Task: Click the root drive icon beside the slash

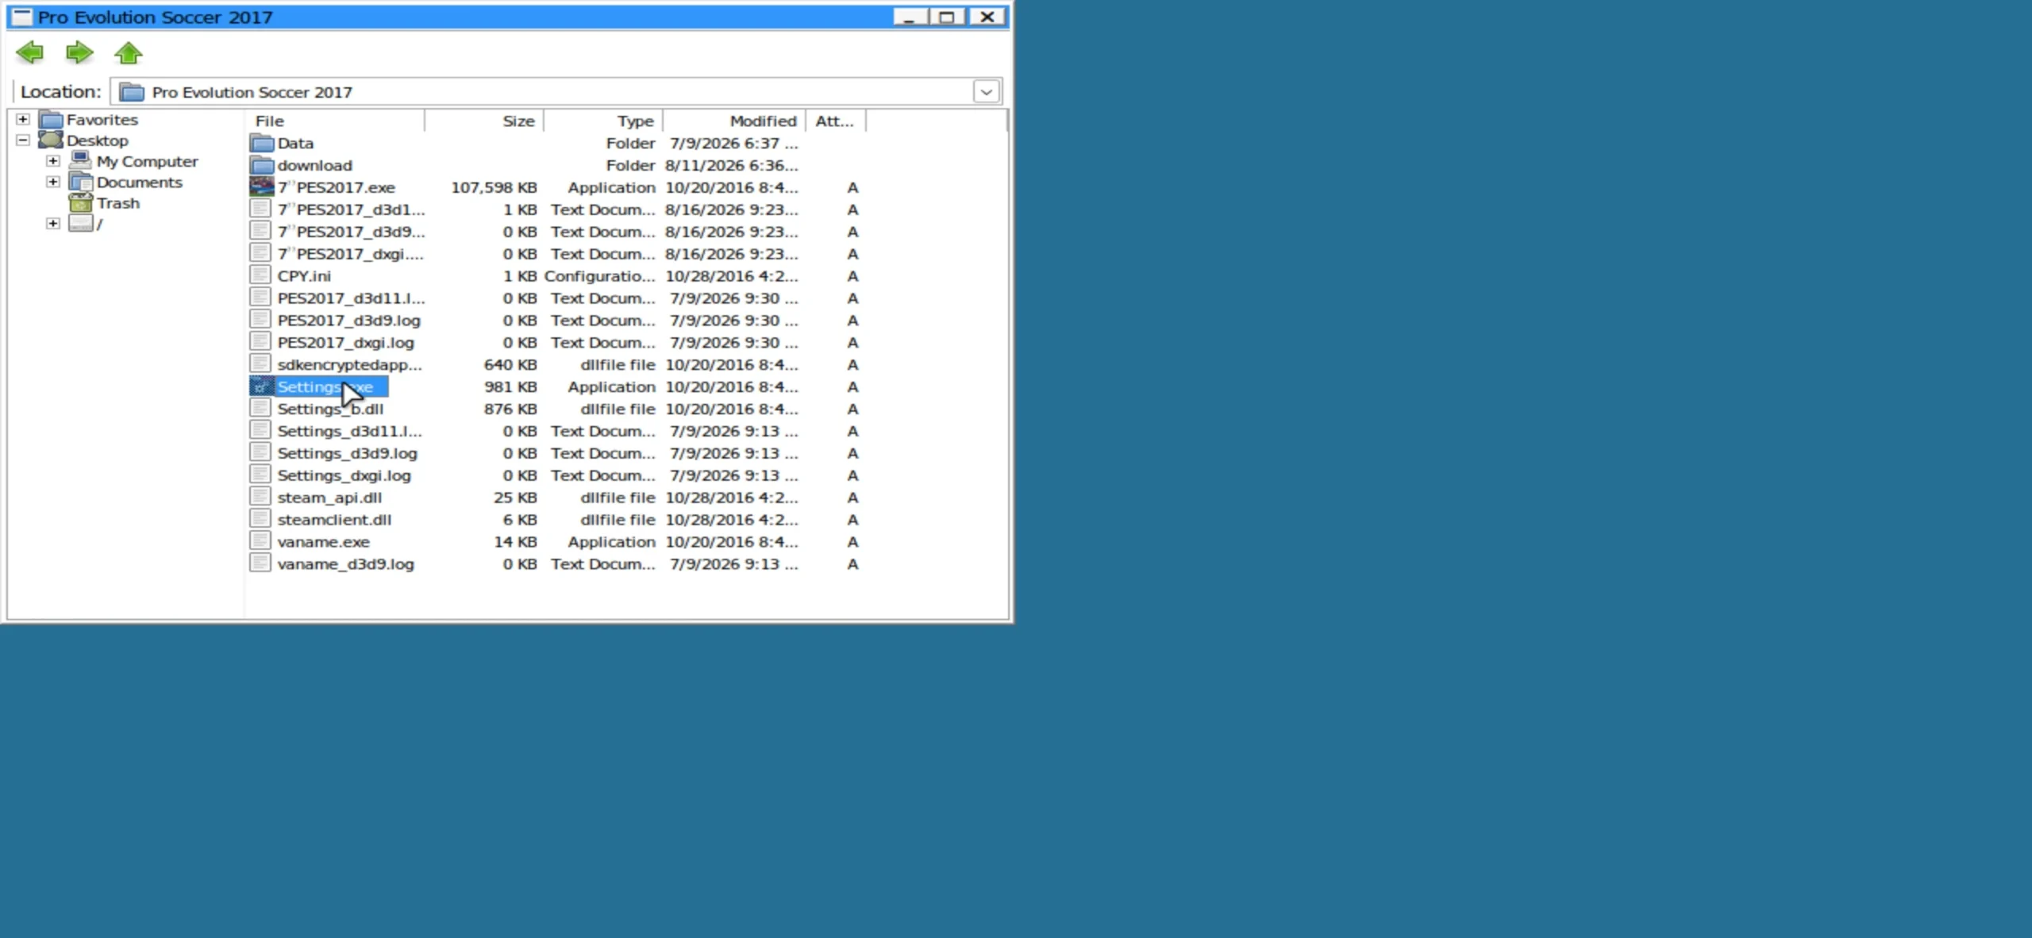Action: (x=81, y=224)
